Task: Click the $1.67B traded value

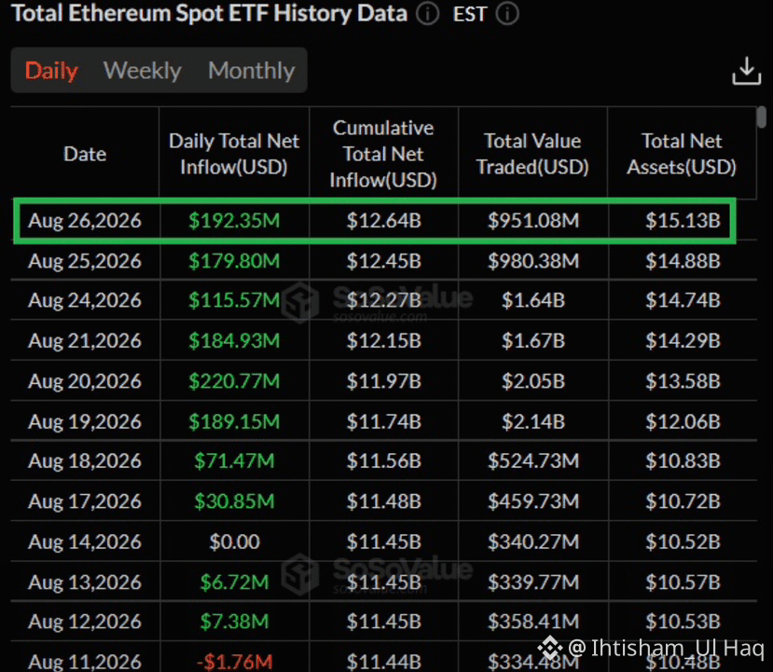Action: (x=533, y=340)
